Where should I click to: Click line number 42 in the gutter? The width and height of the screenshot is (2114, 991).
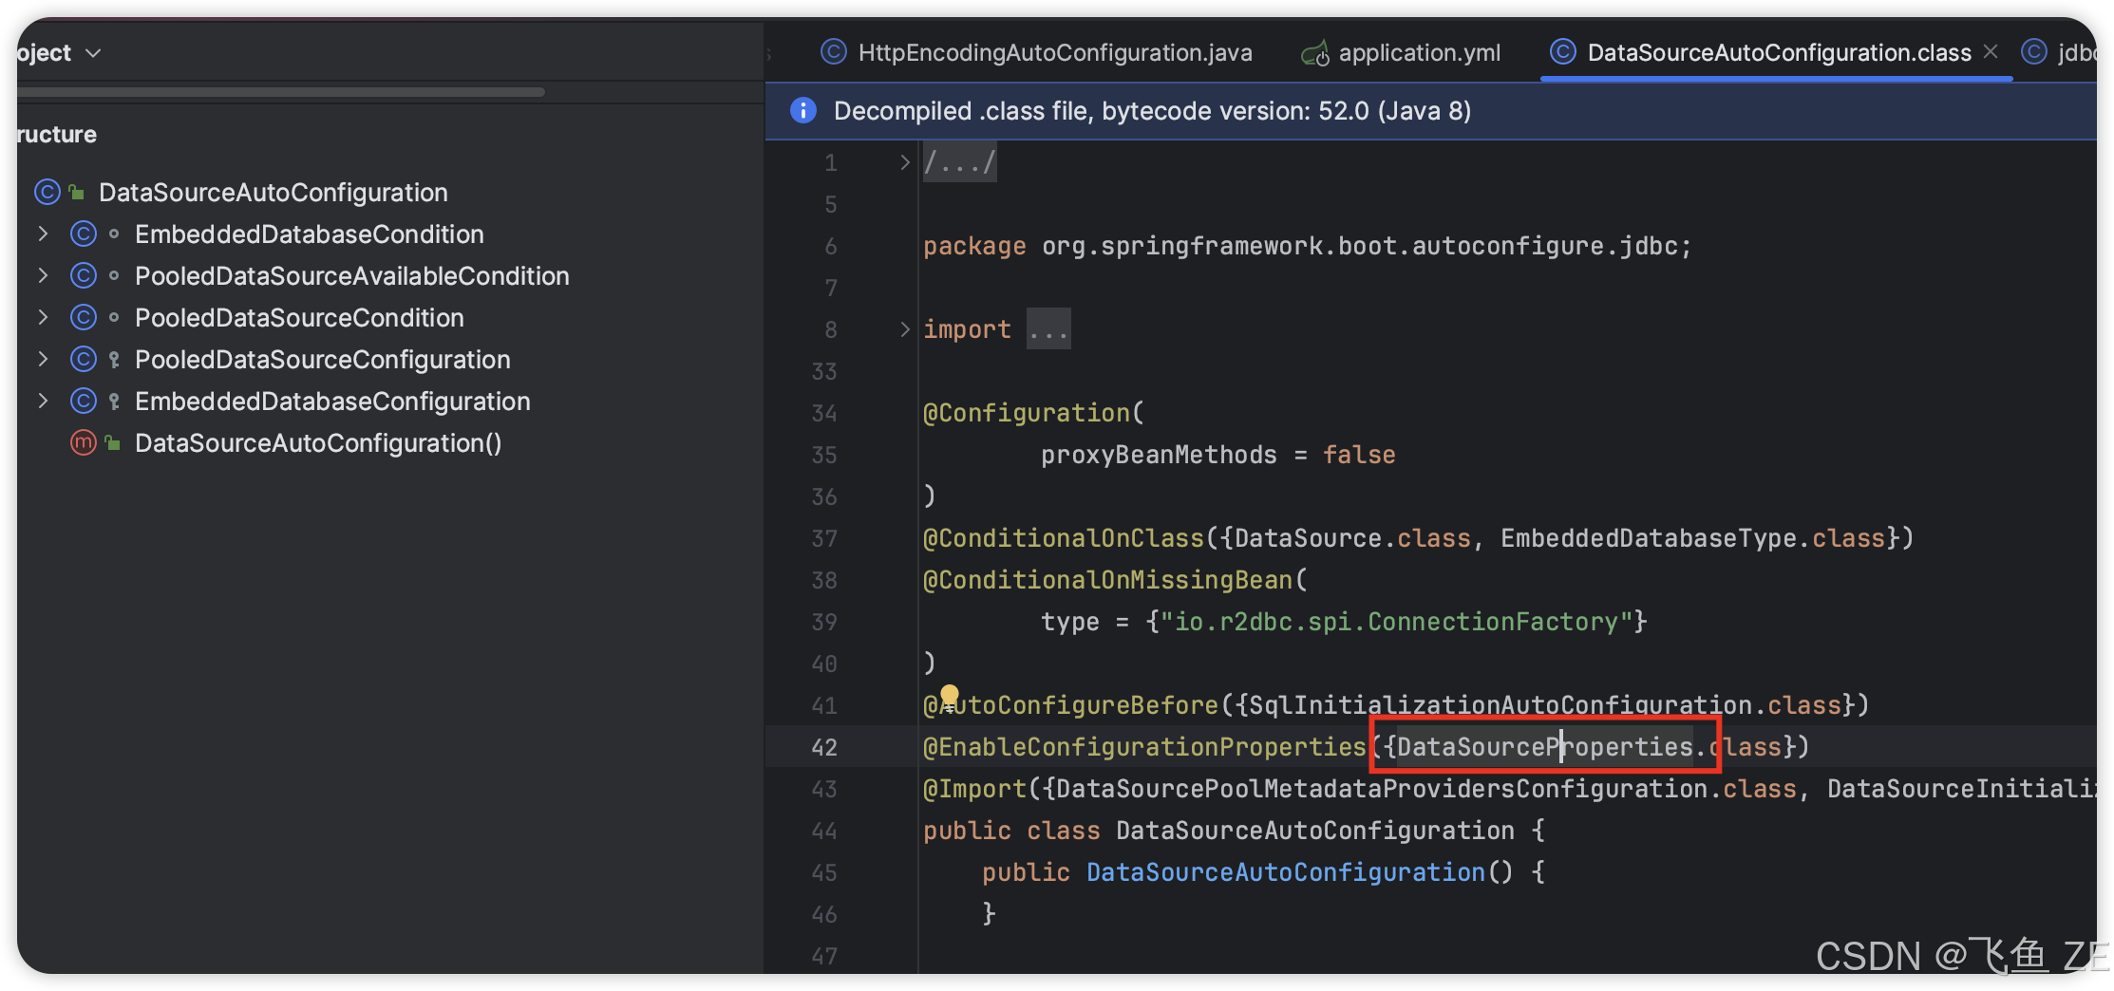[824, 747]
